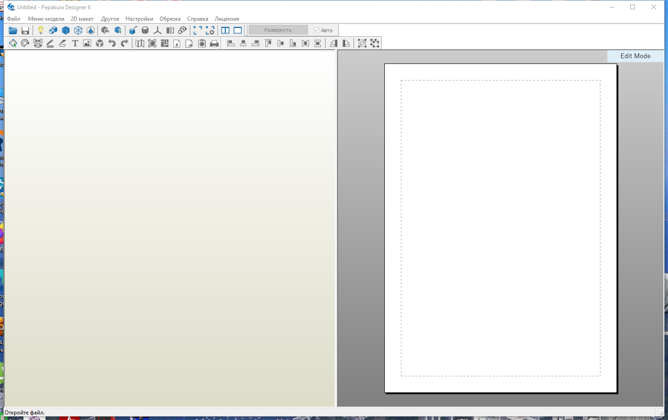The height and width of the screenshot is (420, 668).
Task: Select the text tool T icon
Action: [x=75, y=43]
